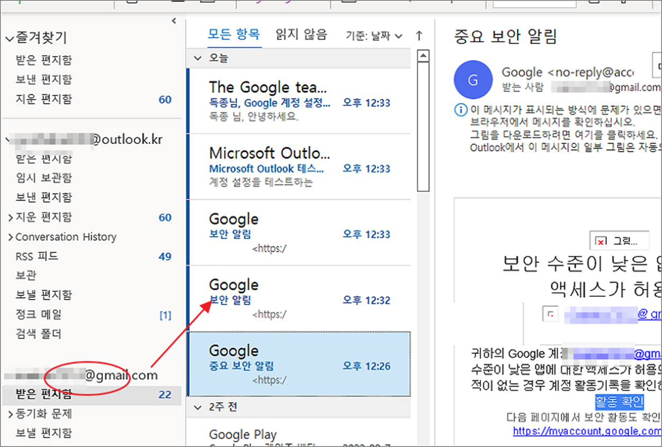
Task: Collapse the 2주 전 message group
Action: click(x=198, y=407)
